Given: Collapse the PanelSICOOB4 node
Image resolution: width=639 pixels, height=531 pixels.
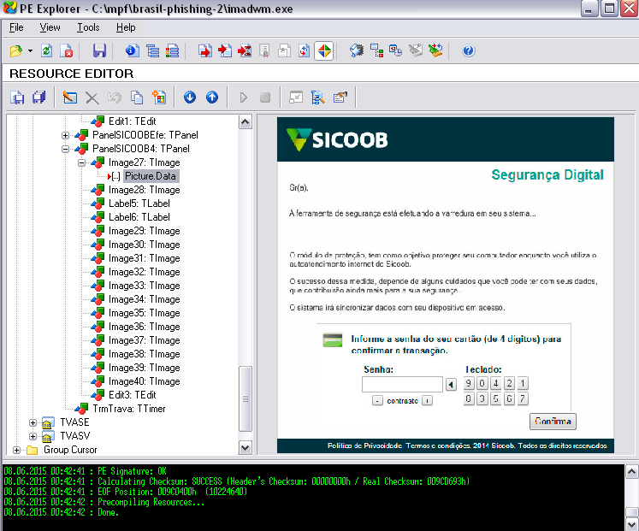Looking at the screenshot, I should 65,149.
